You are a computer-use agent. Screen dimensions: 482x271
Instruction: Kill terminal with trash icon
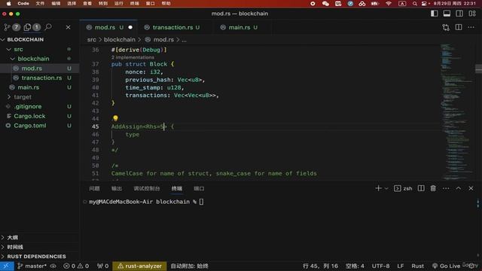click(433, 188)
